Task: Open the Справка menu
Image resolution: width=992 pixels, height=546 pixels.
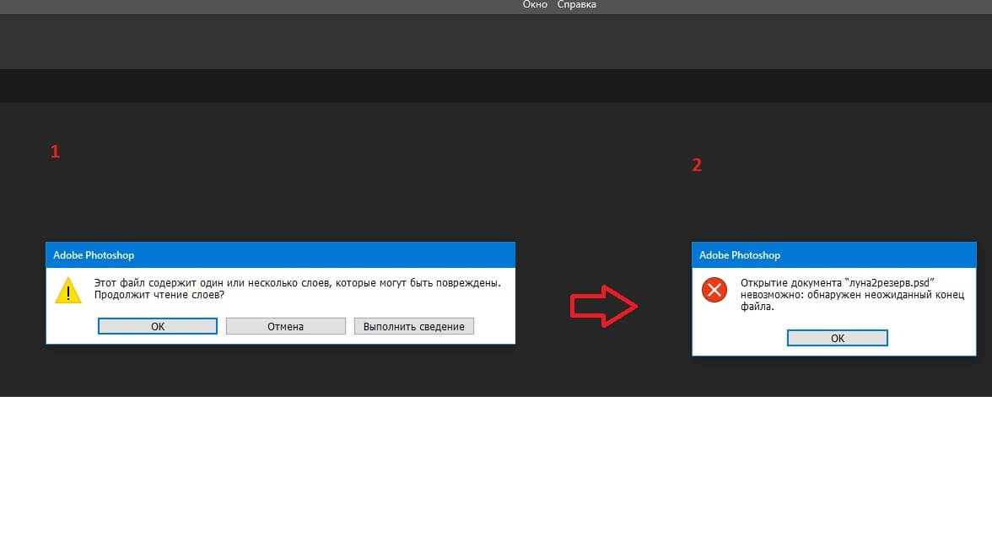Action: click(x=576, y=5)
